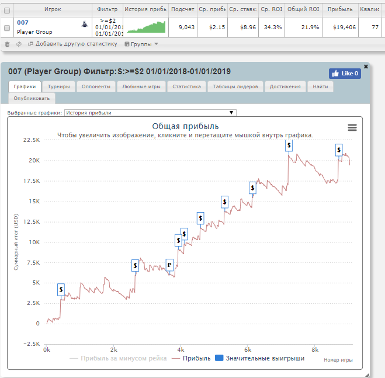Viewport: 385px width, 378px height.
Task: Open the Выбранные графики dropdown История прибыли
Action: (150, 113)
